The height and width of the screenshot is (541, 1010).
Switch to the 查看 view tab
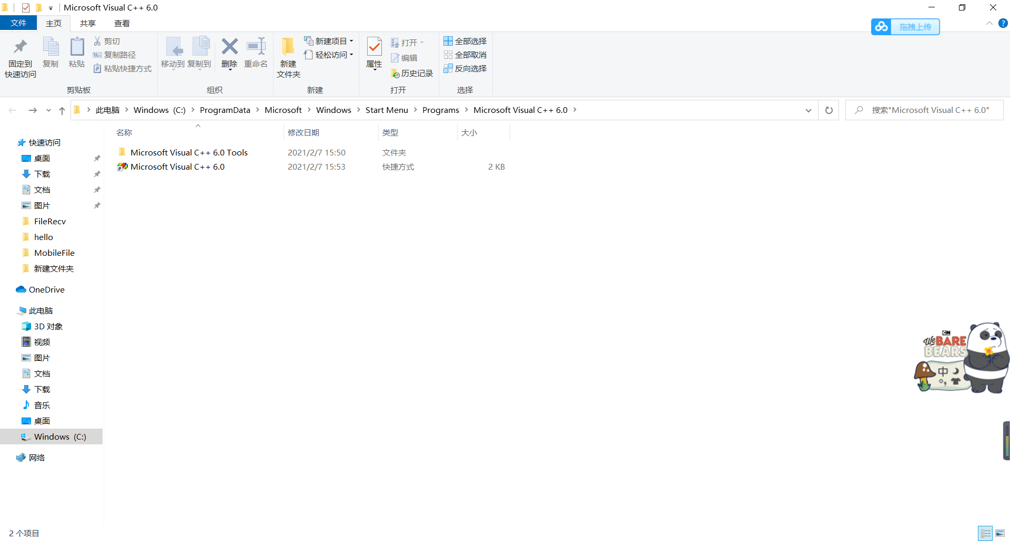coord(122,23)
